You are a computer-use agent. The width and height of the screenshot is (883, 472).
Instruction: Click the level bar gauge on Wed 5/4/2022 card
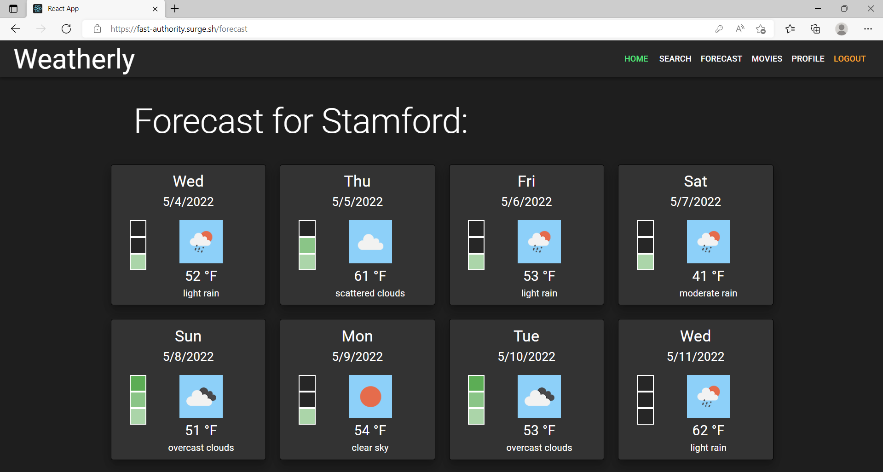tap(138, 245)
